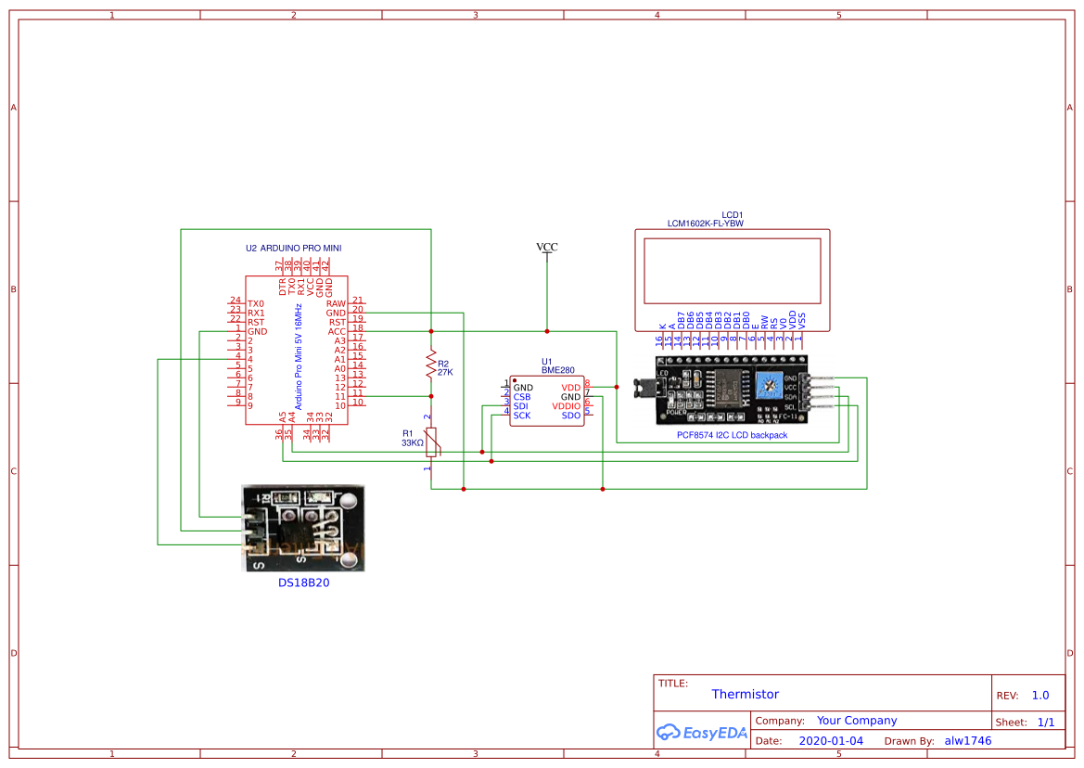Screen dimensions: 1084x768
Task: Click the Drawn By name alw1746
Action: click(966, 740)
